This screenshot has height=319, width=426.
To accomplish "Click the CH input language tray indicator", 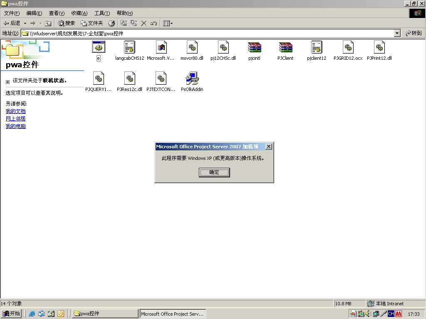I will (391, 314).
